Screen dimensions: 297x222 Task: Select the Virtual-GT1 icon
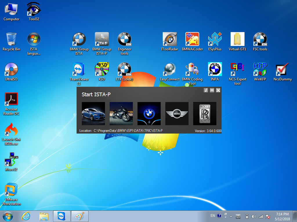pyautogui.click(x=237, y=42)
